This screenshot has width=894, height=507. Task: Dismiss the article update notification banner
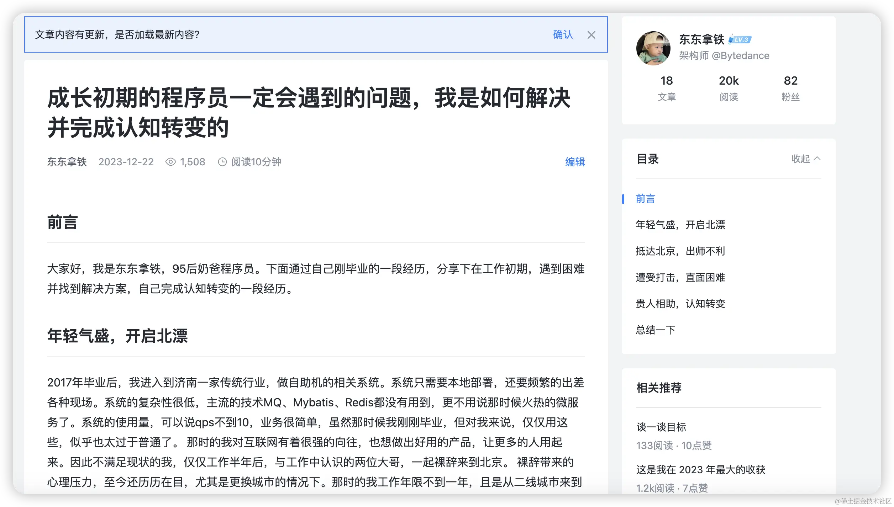pyautogui.click(x=591, y=35)
